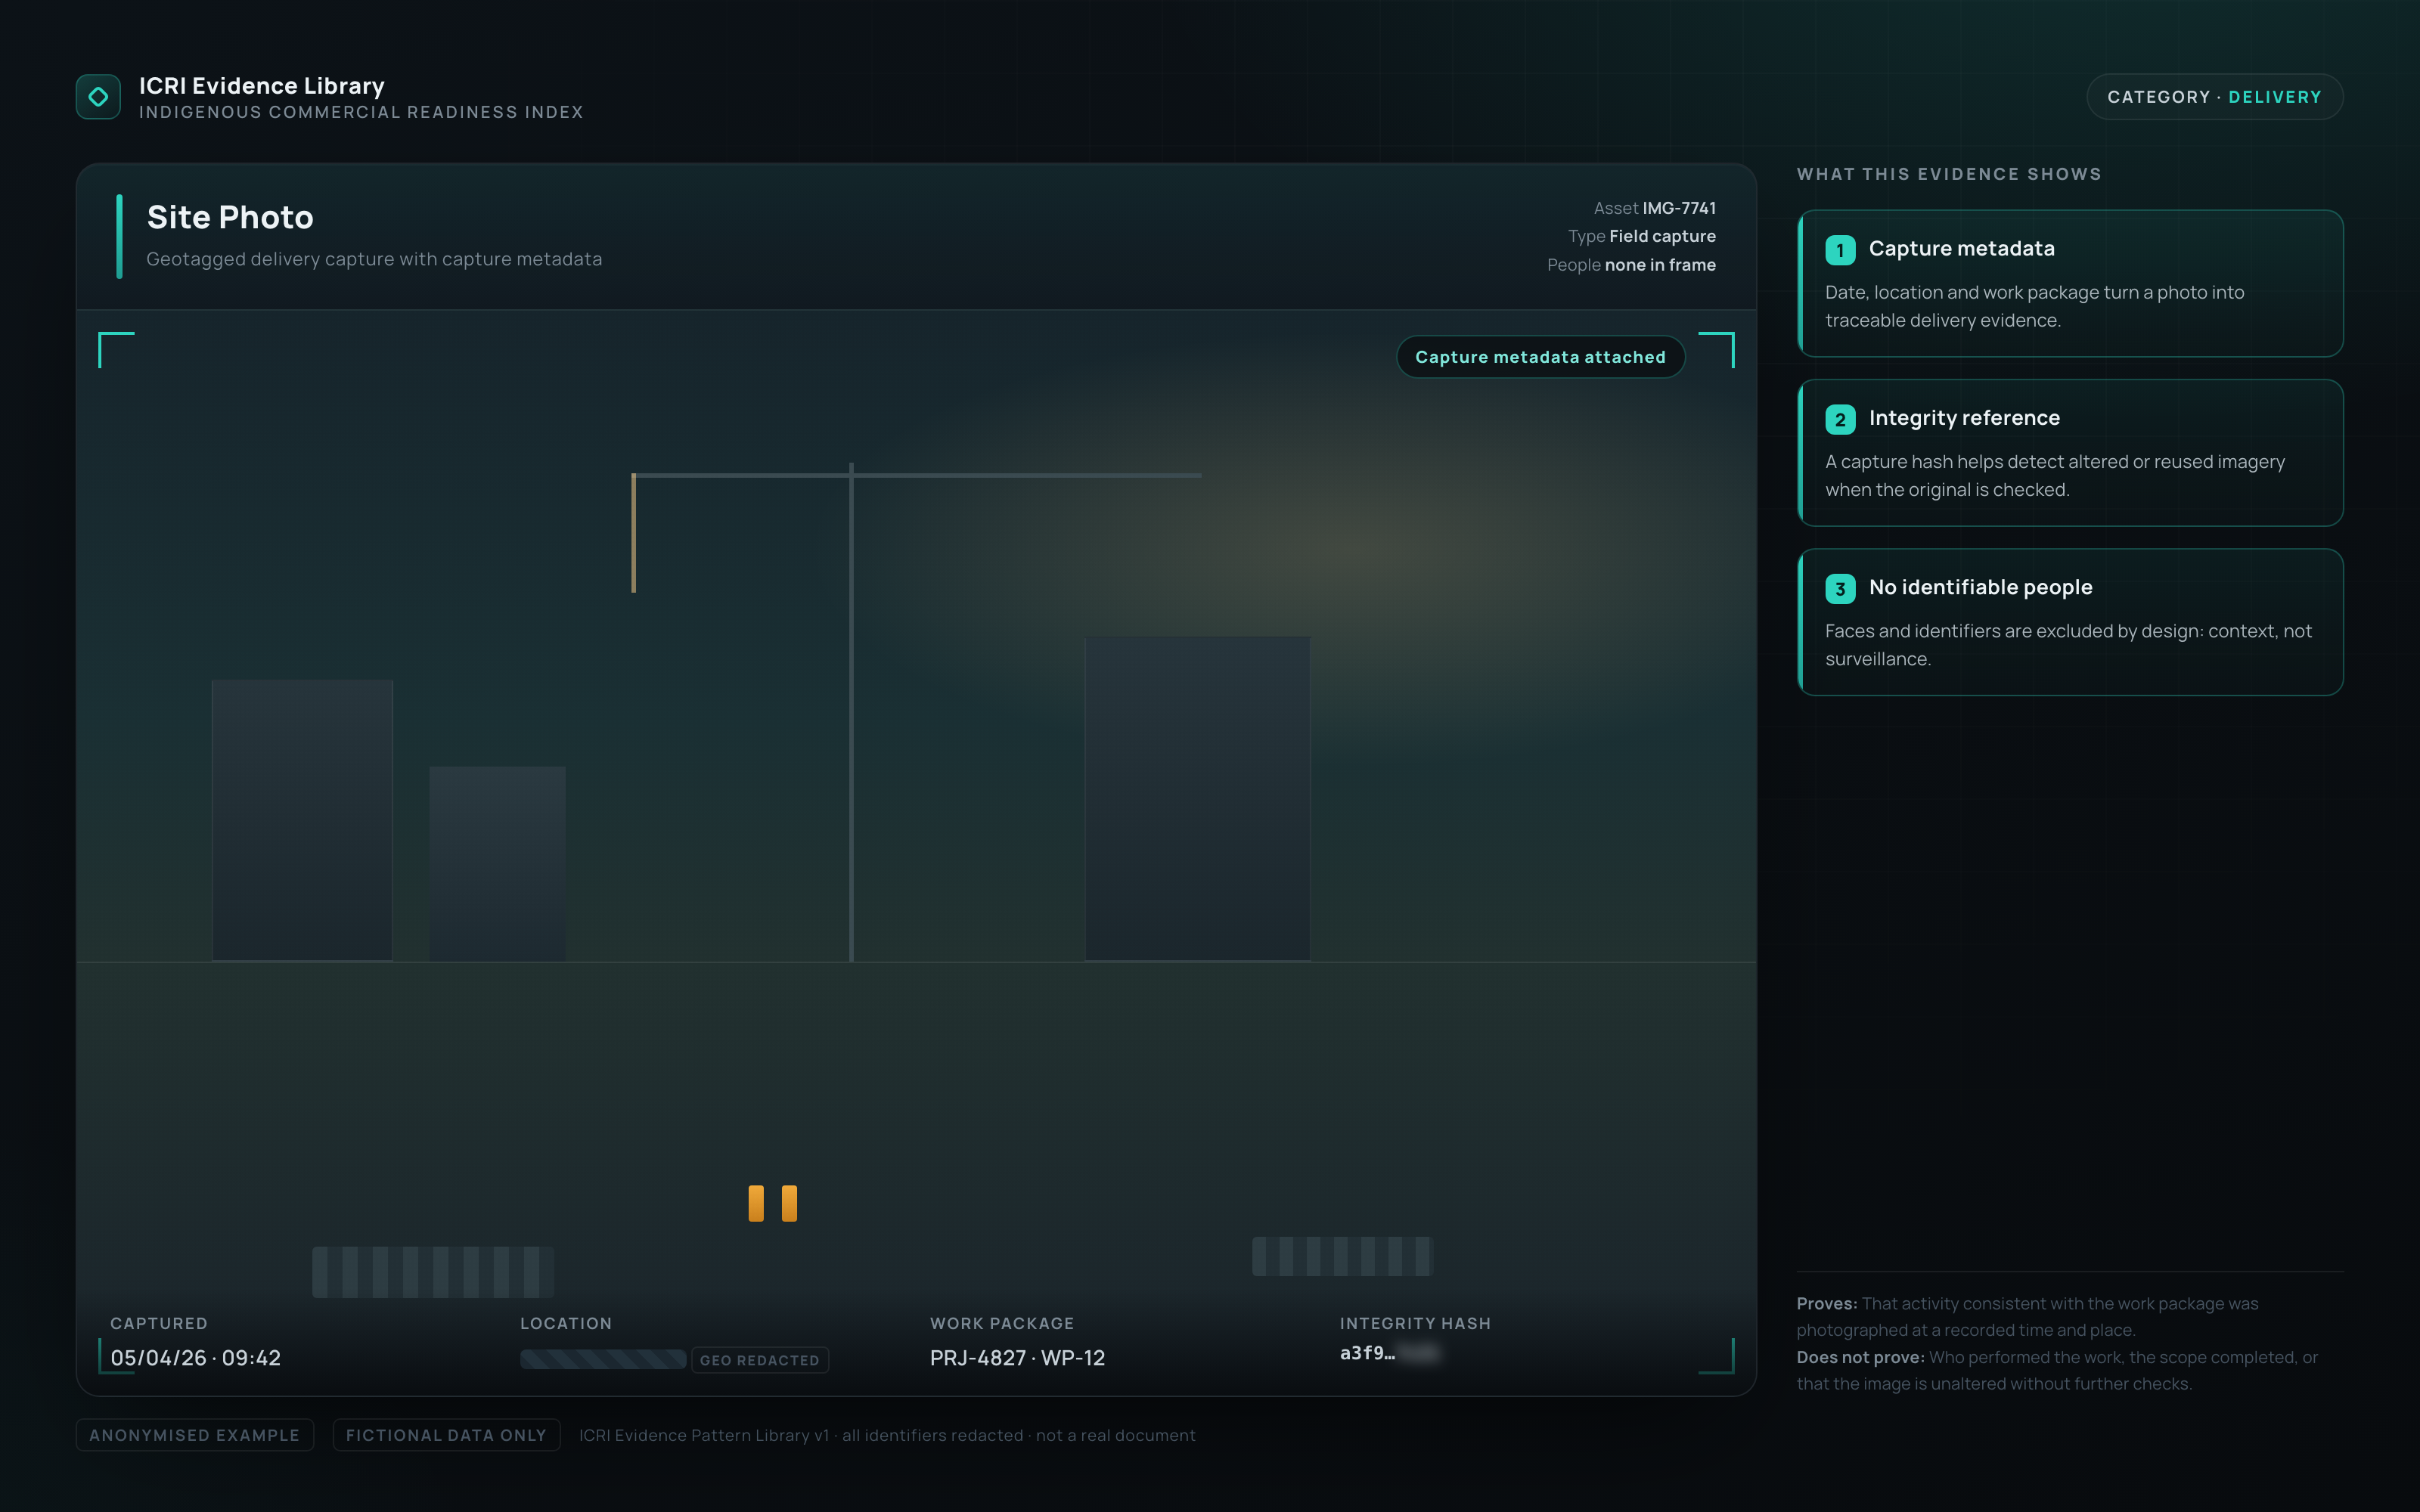Click the ICRI diamond logo icon
The image size is (2420, 1512).
point(98,97)
